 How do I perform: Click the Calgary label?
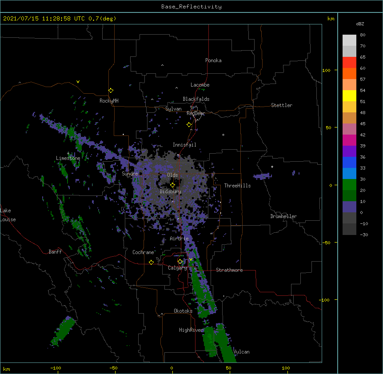(177, 268)
